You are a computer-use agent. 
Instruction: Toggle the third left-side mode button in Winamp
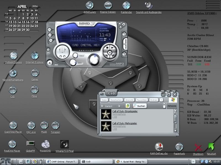tap(51, 40)
